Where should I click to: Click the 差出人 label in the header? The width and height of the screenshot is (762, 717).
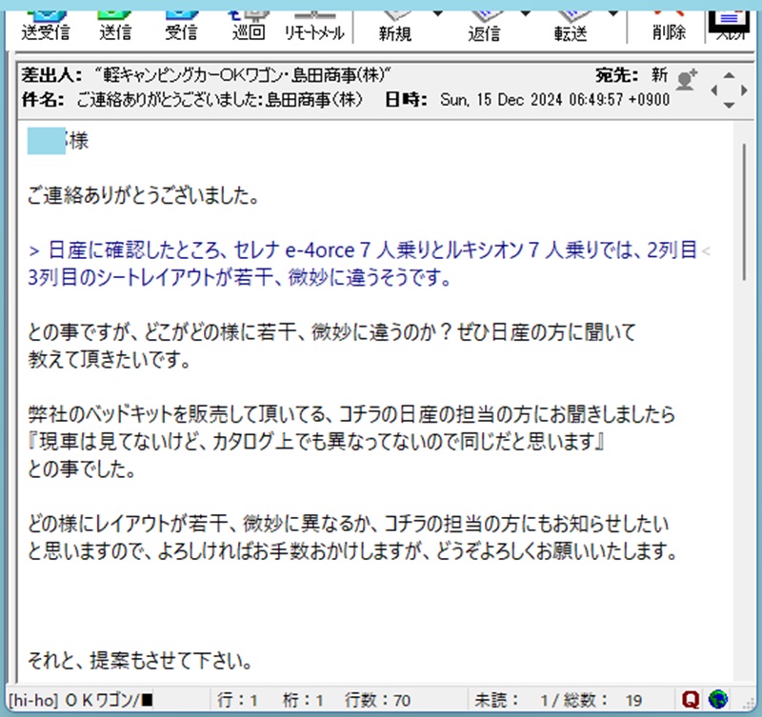(x=51, y=75)
